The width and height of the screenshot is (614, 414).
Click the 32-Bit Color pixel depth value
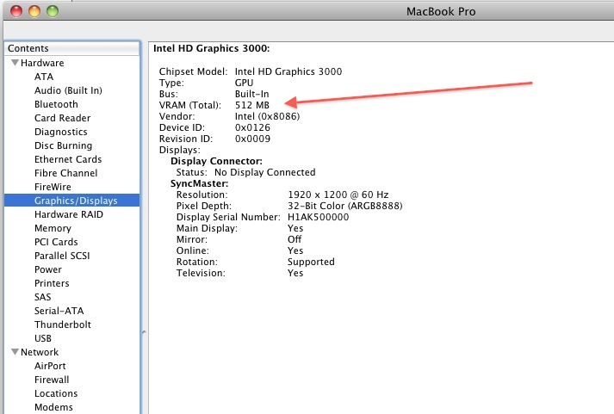tap(345, 206)
